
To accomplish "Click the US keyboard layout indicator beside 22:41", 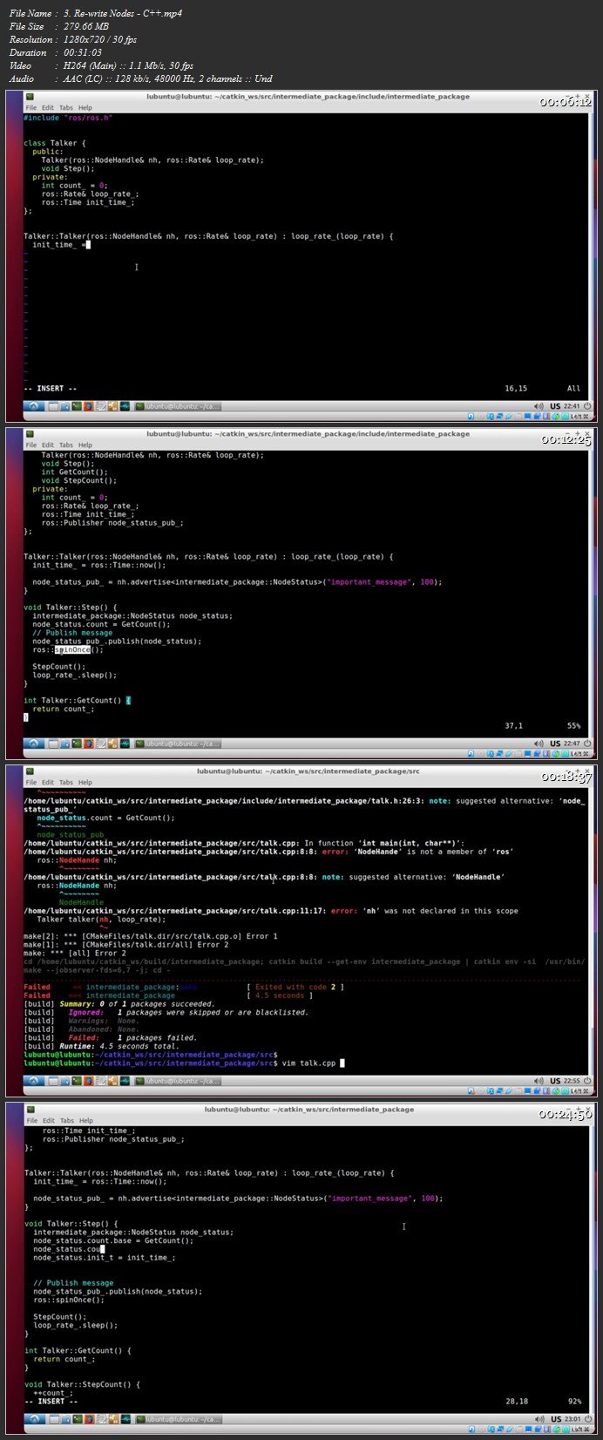I will 555,406.
